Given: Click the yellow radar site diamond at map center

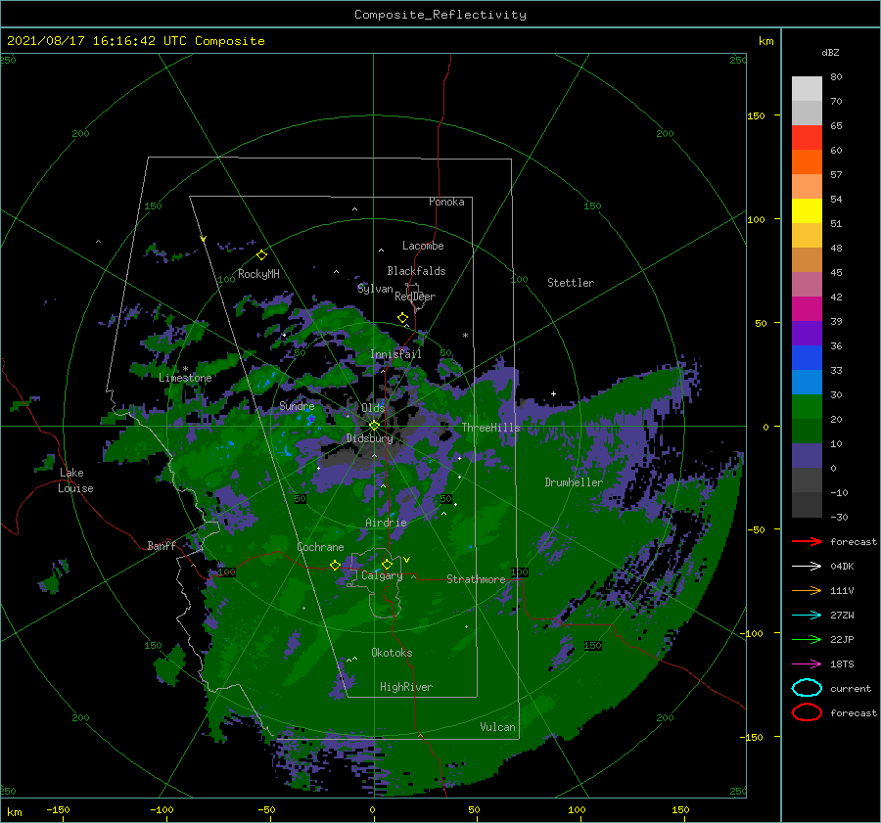Looking at the screenshot, I should (x=374, y=426).
